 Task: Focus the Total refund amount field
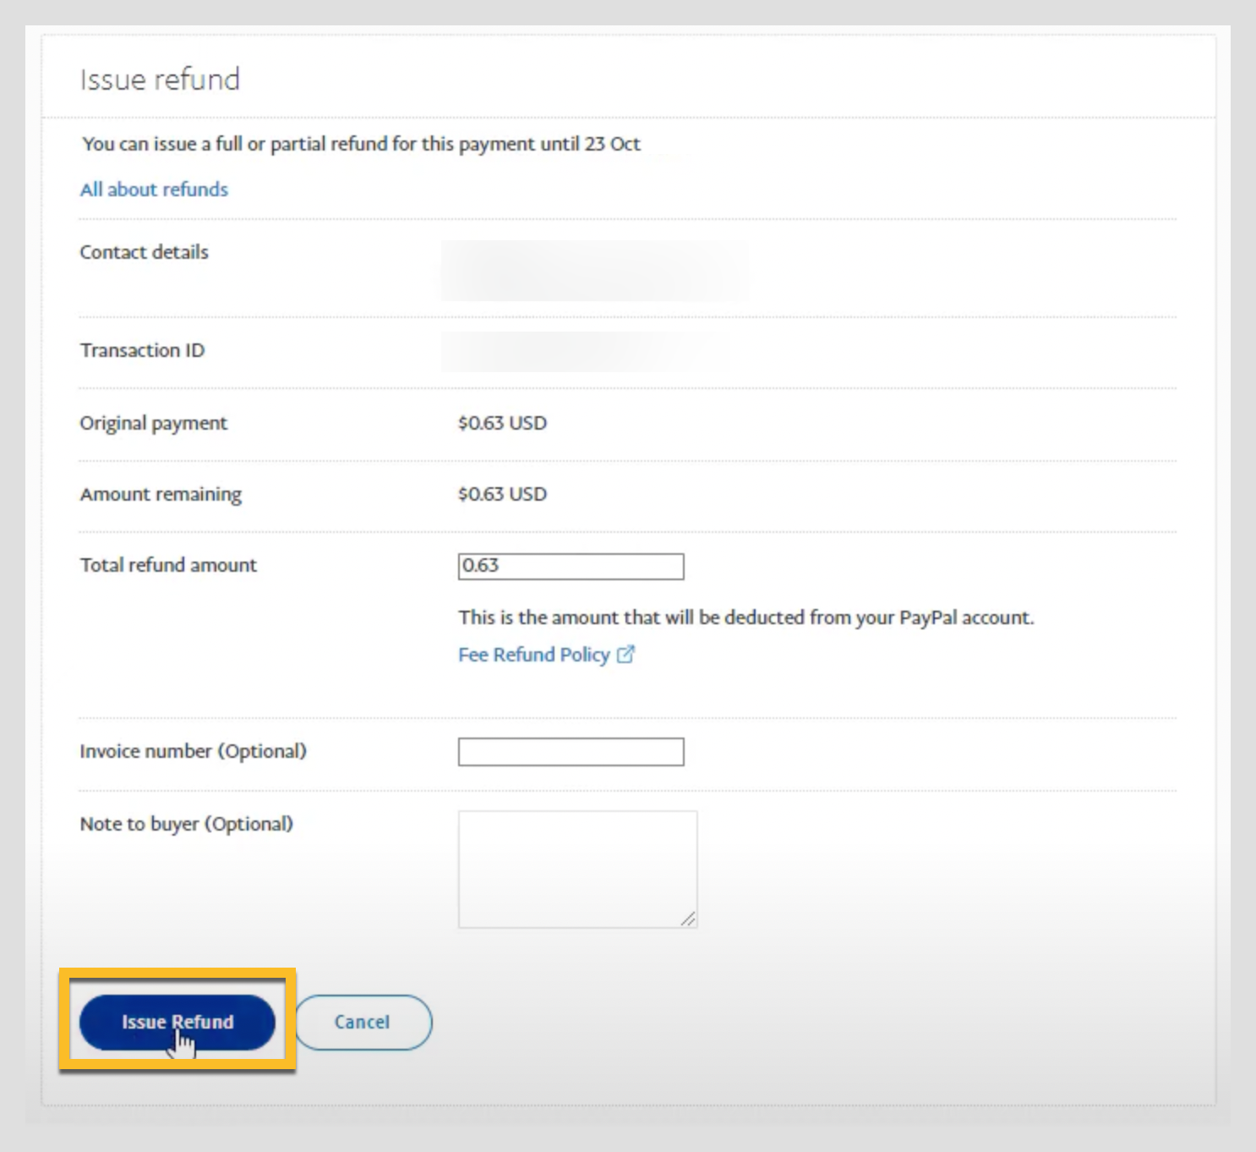point(571,566)
